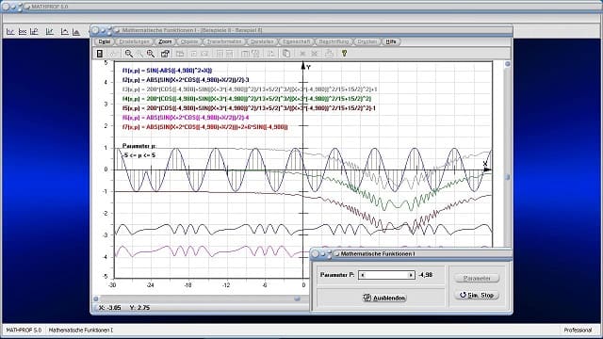Click the '-5 <= p <= 5' range text

pyautogui.click(x=139, y=155)
